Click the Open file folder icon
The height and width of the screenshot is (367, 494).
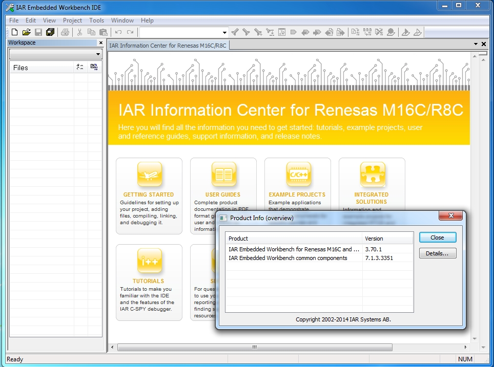coord(27,32)
